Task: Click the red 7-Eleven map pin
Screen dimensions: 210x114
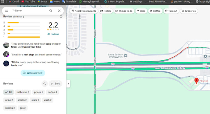Action: 196,81
